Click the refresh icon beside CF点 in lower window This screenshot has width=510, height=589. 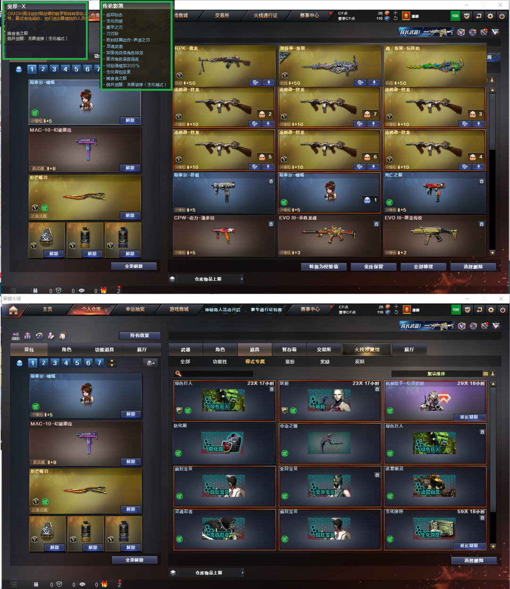click(x=396, y=312)
